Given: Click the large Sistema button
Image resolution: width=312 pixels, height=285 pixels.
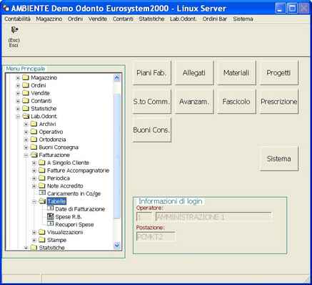Looking at the screenshot, I should (x=278, y=159).
